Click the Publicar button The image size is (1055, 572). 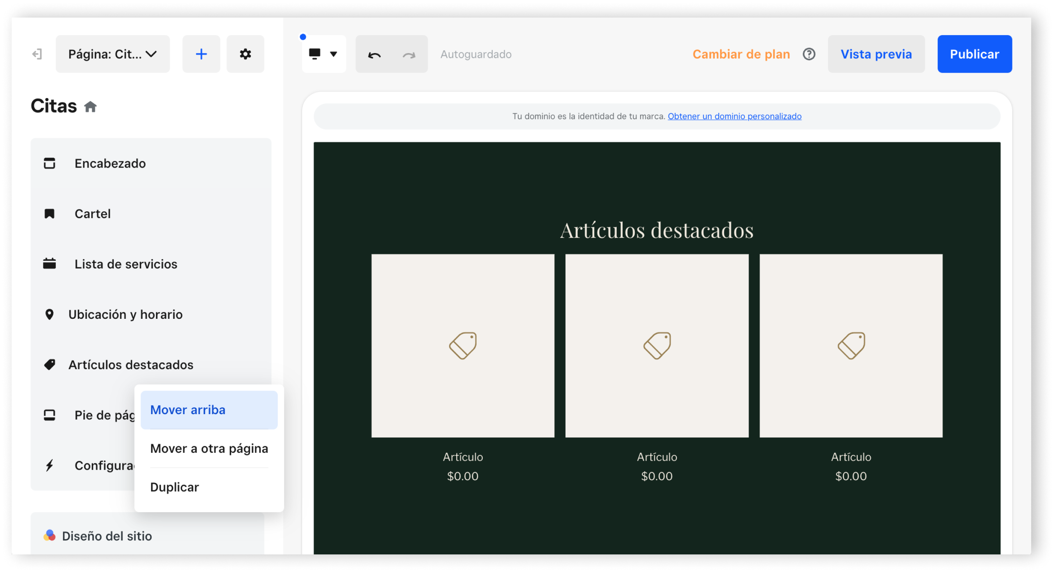(x=974, y=54)
